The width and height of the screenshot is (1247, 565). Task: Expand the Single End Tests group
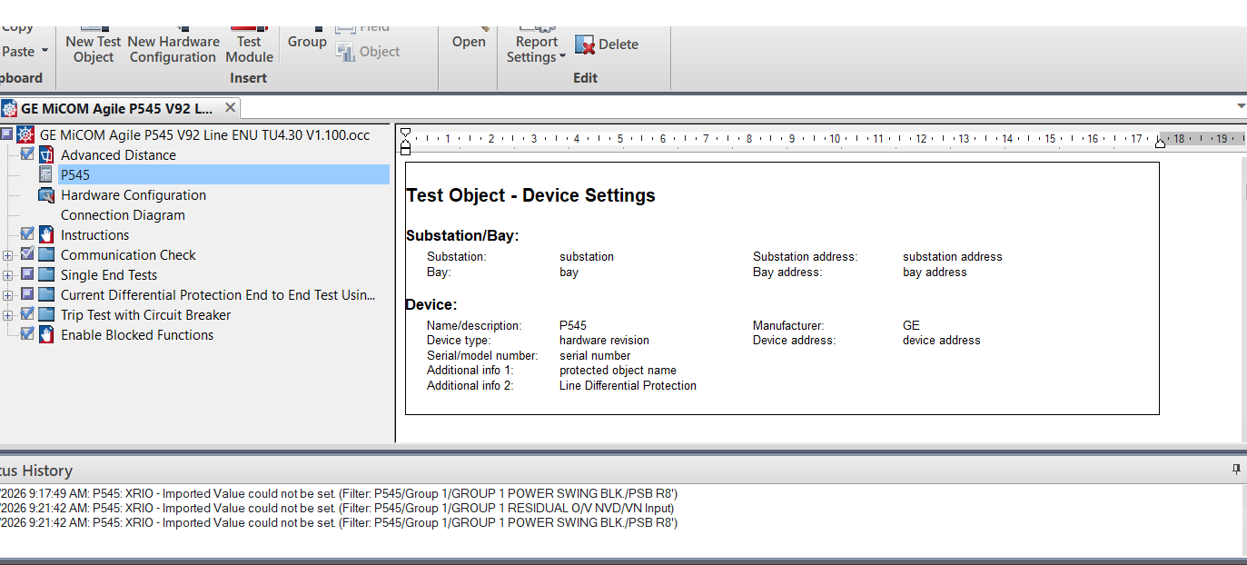[8, 275]
